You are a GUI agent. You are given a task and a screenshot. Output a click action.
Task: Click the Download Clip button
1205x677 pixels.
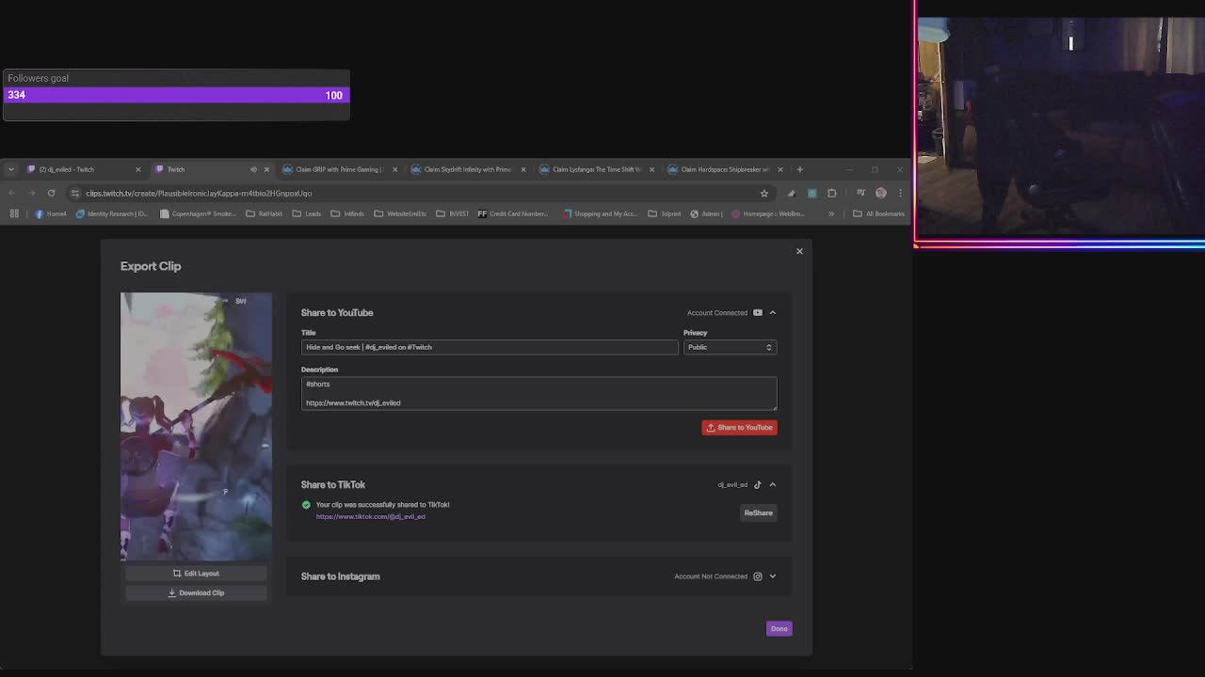click(196, 592)
